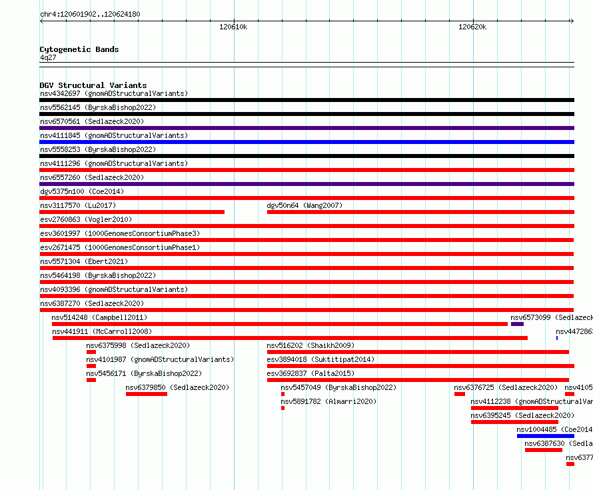Click nsv6557260 Sedlazeck2020 label
The width and height of the screenshot is (593, 490).
(92, 177)
